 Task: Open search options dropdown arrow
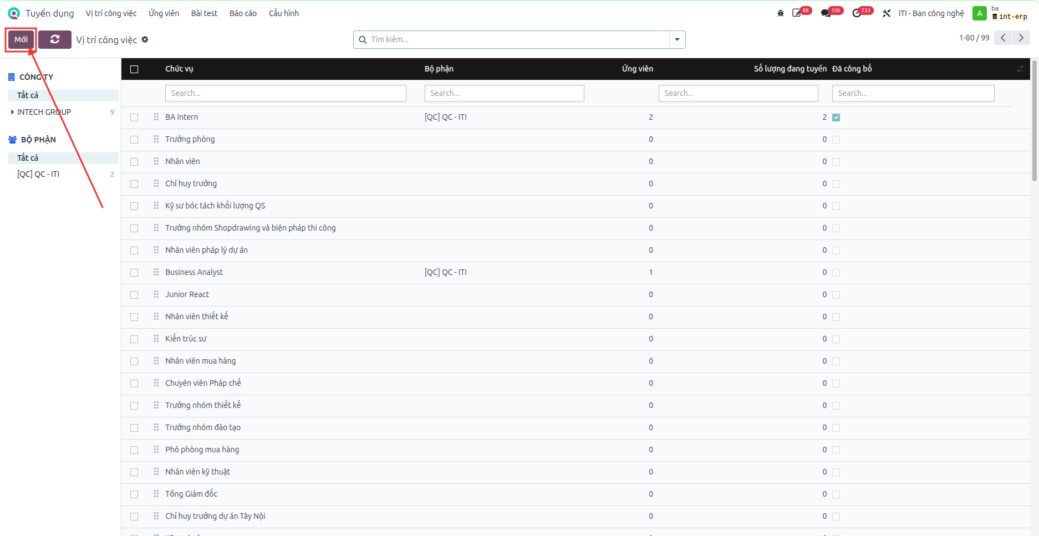point(678,39)
